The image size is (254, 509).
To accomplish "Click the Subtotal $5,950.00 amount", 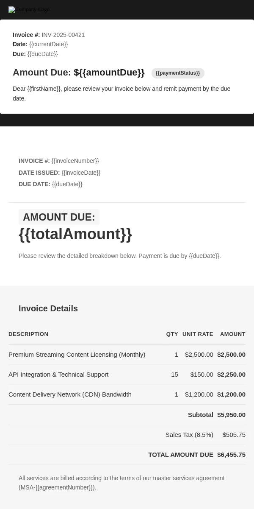I will click(x=231, y=415).
